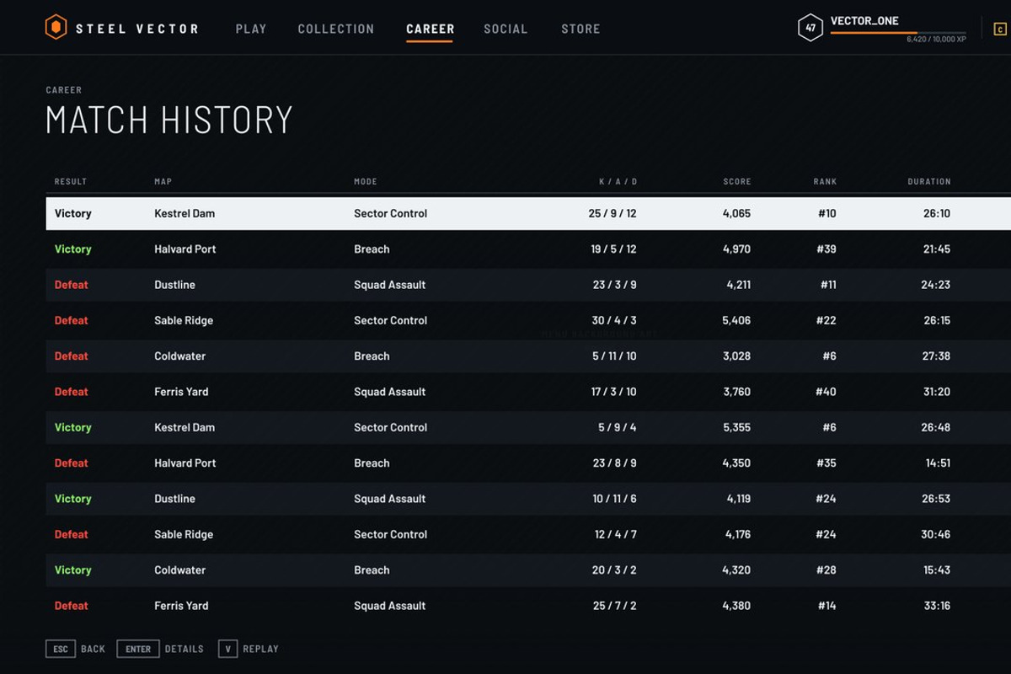This screenshot has height=674, width=1011.
Task: Click the Steel Vector hexagon logo
Action: coord(56,28)
